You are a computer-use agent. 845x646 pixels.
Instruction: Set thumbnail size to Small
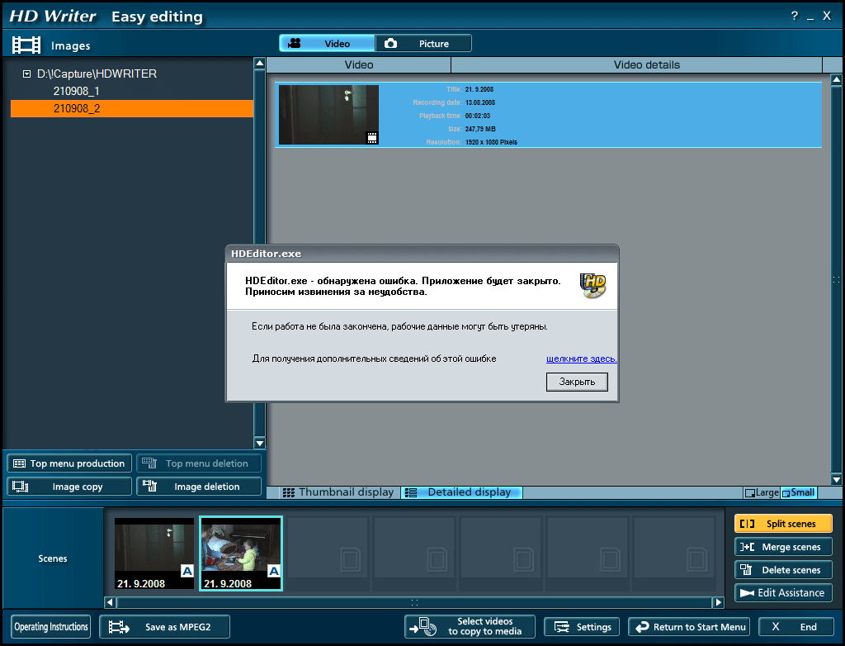click(799, 492)
